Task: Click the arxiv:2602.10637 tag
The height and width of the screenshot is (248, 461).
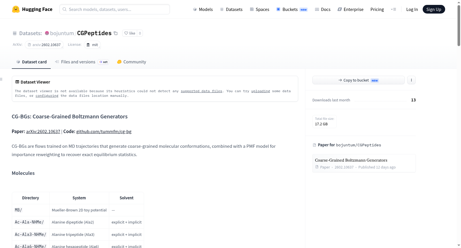Action: coord(44,45)
